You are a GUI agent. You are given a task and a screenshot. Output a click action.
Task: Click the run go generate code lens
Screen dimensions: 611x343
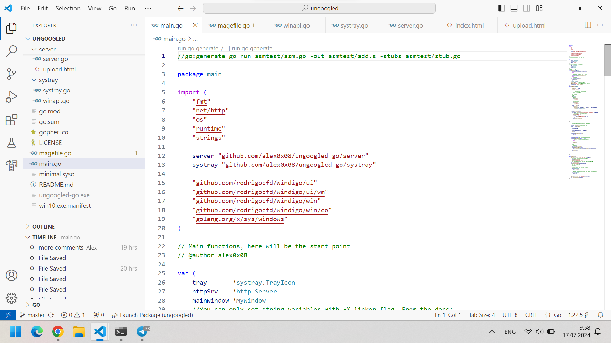252,48
